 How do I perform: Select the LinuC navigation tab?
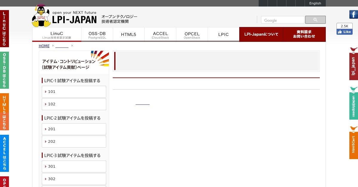57,34
